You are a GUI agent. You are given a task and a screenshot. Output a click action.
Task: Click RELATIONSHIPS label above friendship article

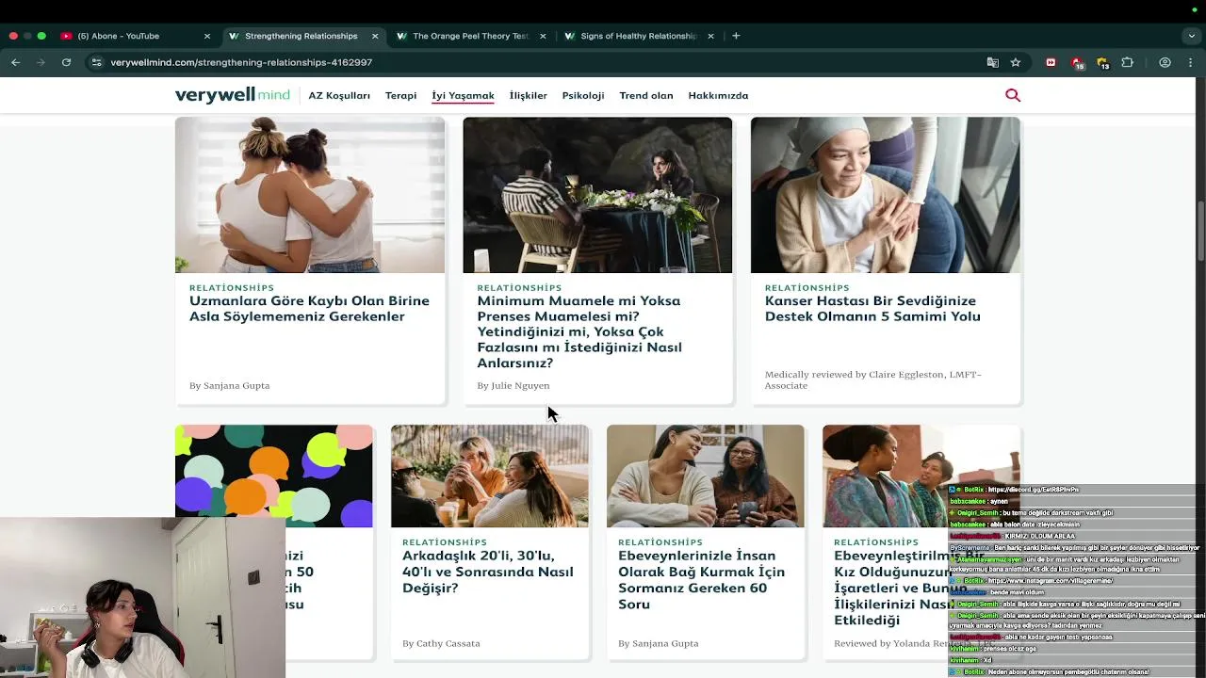(x=445, y=541)
